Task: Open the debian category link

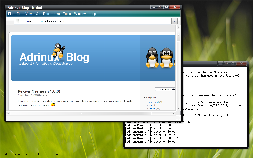Action: (152, 108)
